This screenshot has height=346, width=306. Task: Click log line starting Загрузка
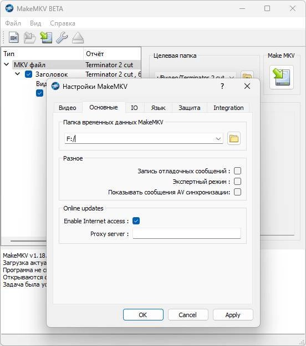tap(25, 263)
